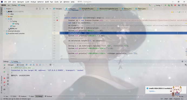This screenshot has width=187, height=100.
Task: Switch to the Debugger tab
Action: [x=11, y=65]
